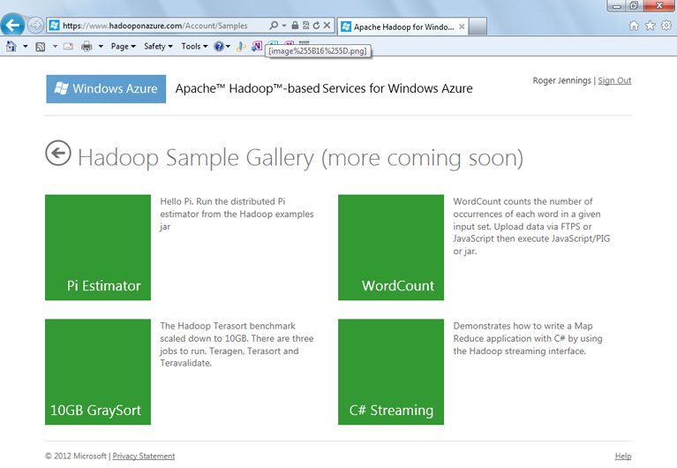Image resolution: width=677 pixels, height=468 pixels.
Task: Expand the Page dropdown menu
Action: tap(123, 46)
